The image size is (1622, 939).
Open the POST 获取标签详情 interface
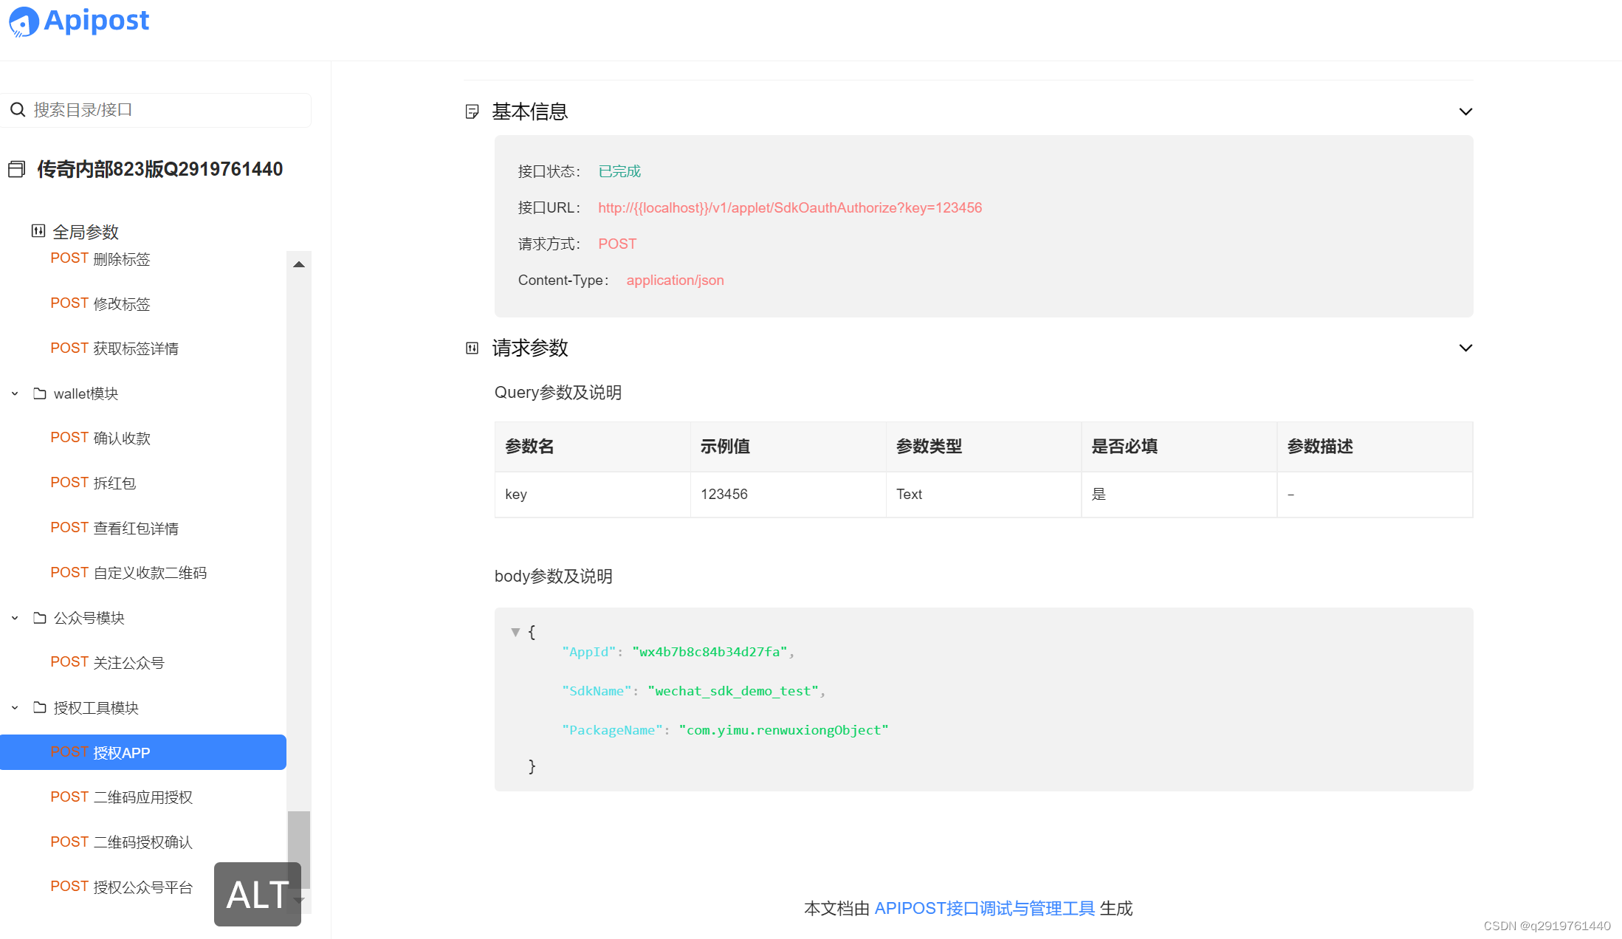[x=114, y=348]
